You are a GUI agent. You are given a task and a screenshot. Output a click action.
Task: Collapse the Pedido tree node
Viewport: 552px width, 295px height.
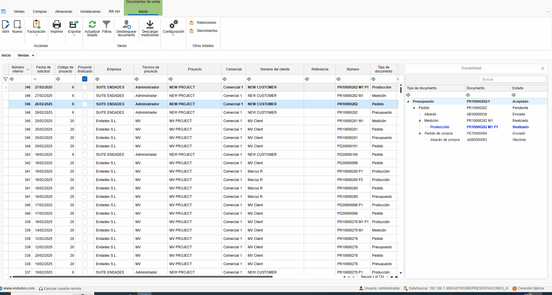coord(414,108)
